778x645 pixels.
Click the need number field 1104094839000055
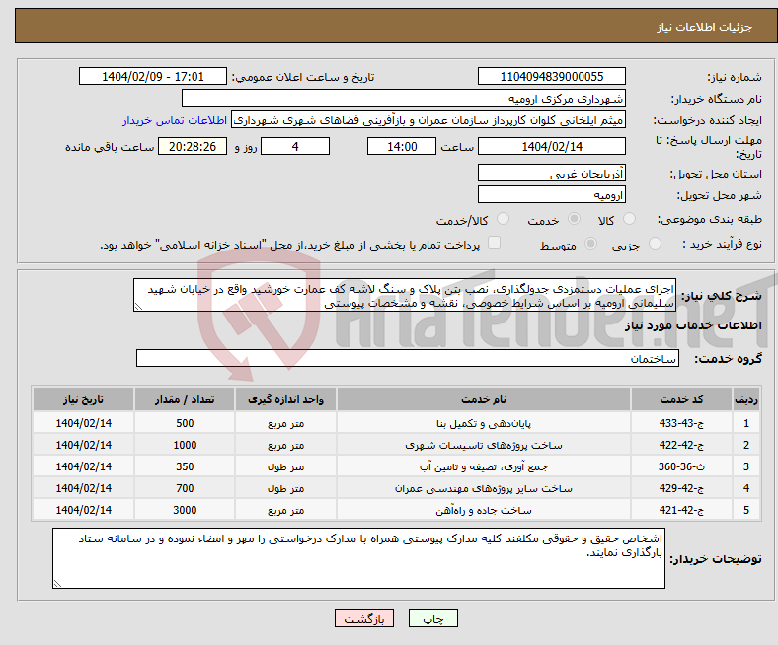coord(551,76)
